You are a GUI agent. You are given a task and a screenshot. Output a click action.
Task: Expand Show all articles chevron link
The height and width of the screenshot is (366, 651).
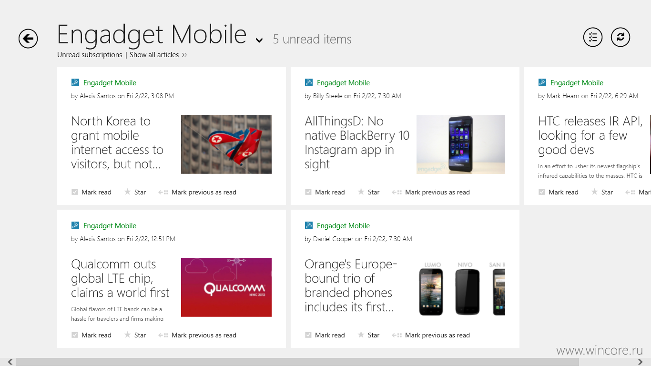(x=158, y=55)
